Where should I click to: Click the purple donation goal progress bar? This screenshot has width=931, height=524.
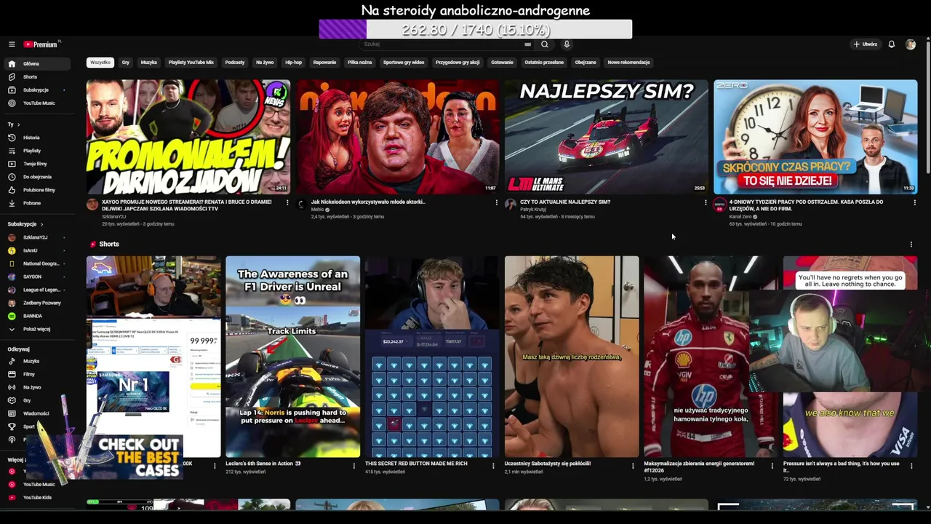pos(476,29)
